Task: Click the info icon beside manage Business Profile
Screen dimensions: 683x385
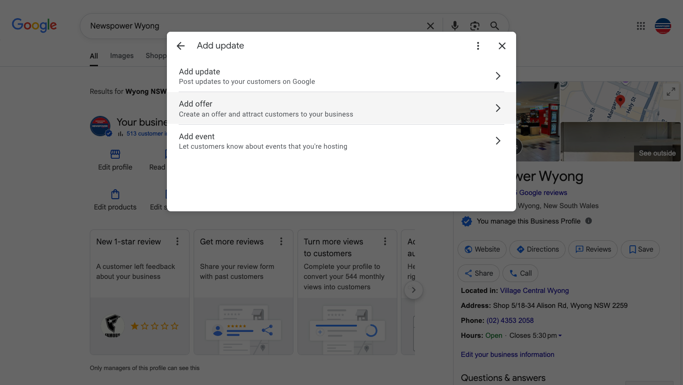Action: tap(589, 221)
